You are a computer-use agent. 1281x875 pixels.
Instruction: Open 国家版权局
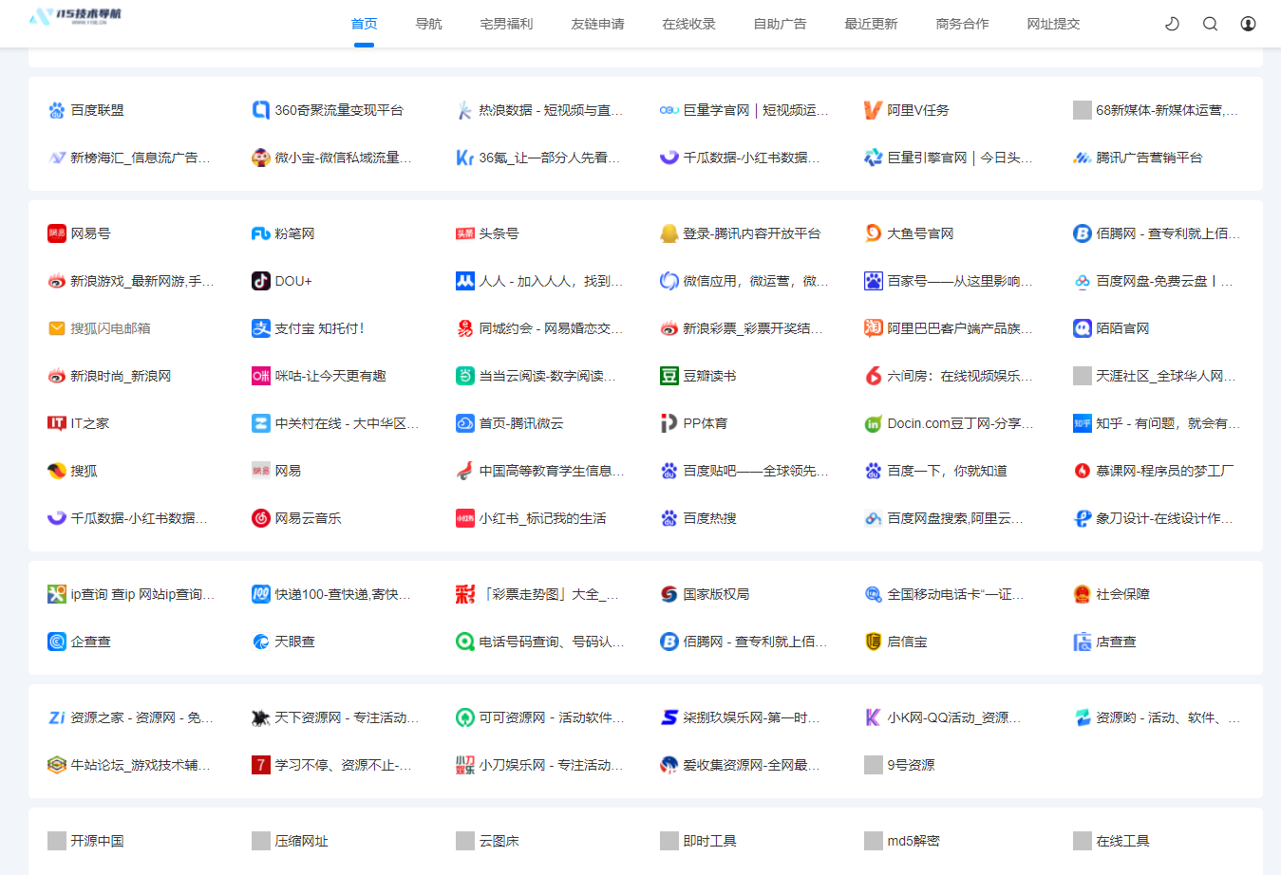703,593
